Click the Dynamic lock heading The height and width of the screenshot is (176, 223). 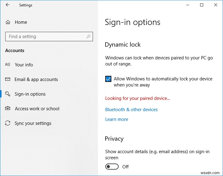click(x=123, y=44)
